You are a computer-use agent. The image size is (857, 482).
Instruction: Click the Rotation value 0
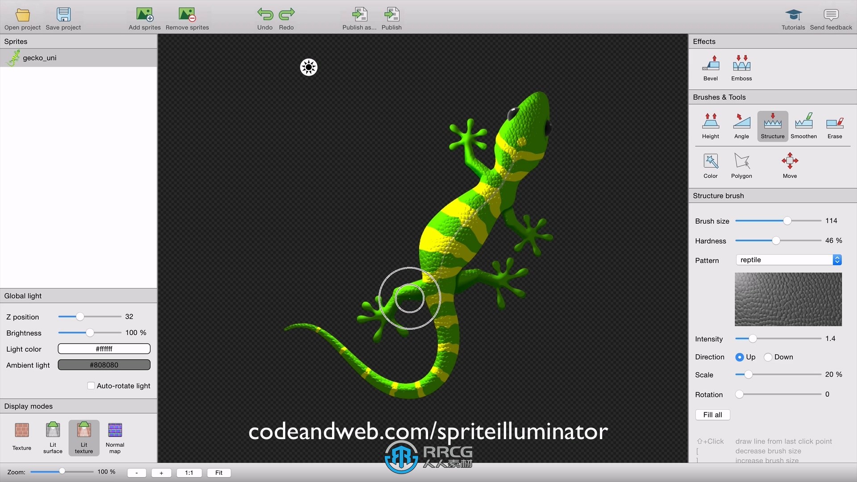point(827,394)
